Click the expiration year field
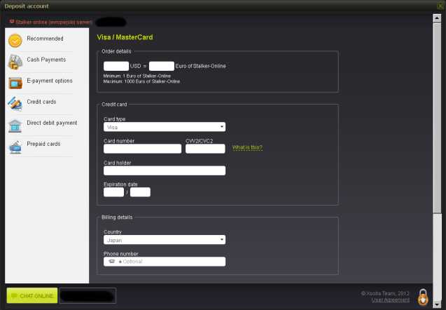Screen dimensions: 446x310 pyautogui.click(x=140, y=192)
